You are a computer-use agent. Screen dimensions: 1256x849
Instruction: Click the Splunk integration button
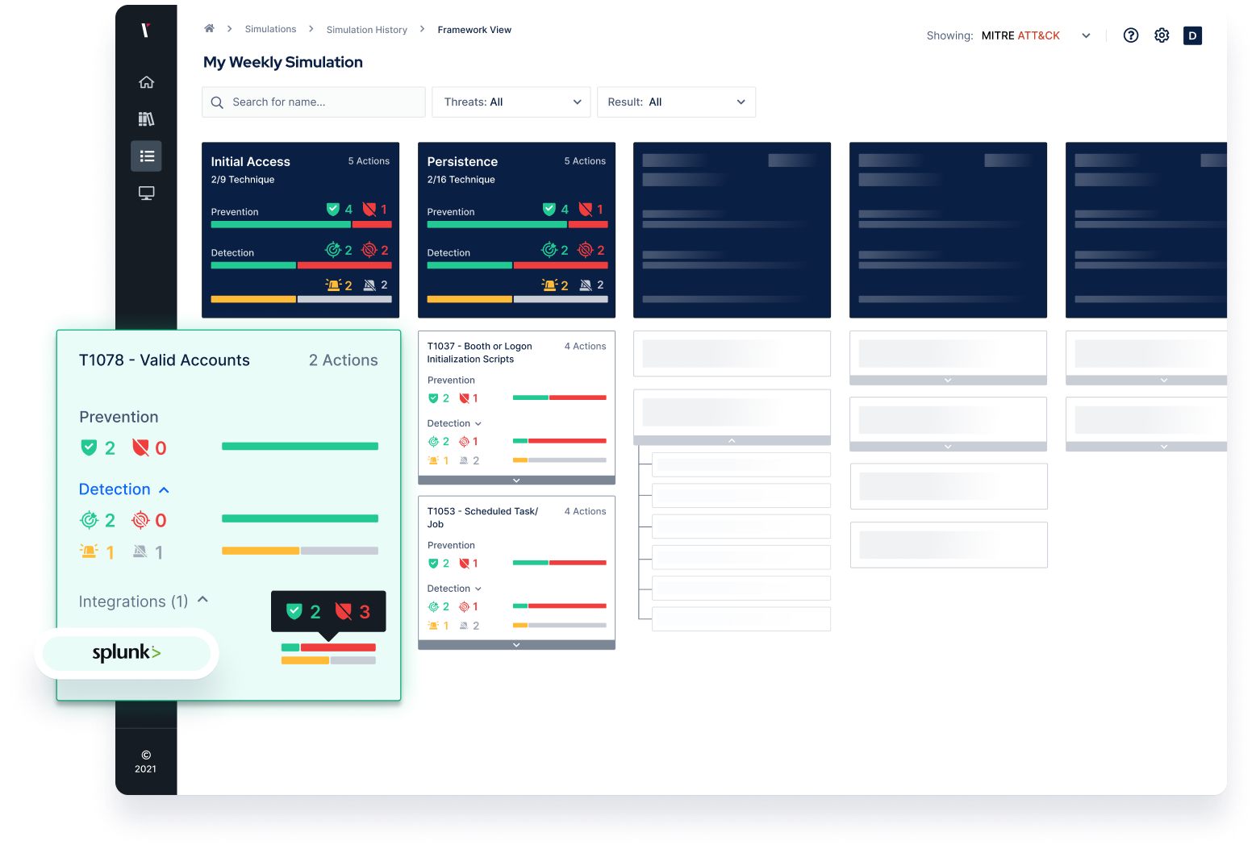pos(127,653)
